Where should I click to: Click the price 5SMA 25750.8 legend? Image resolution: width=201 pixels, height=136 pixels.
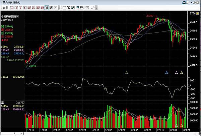pos(13,47)
